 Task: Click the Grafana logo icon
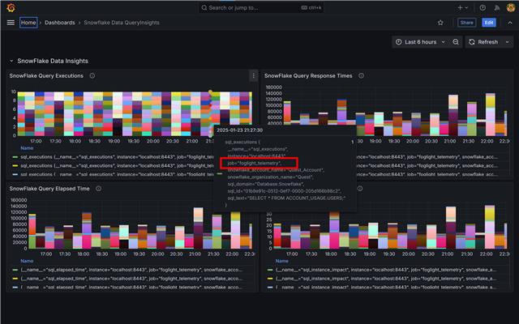[11, 7]
